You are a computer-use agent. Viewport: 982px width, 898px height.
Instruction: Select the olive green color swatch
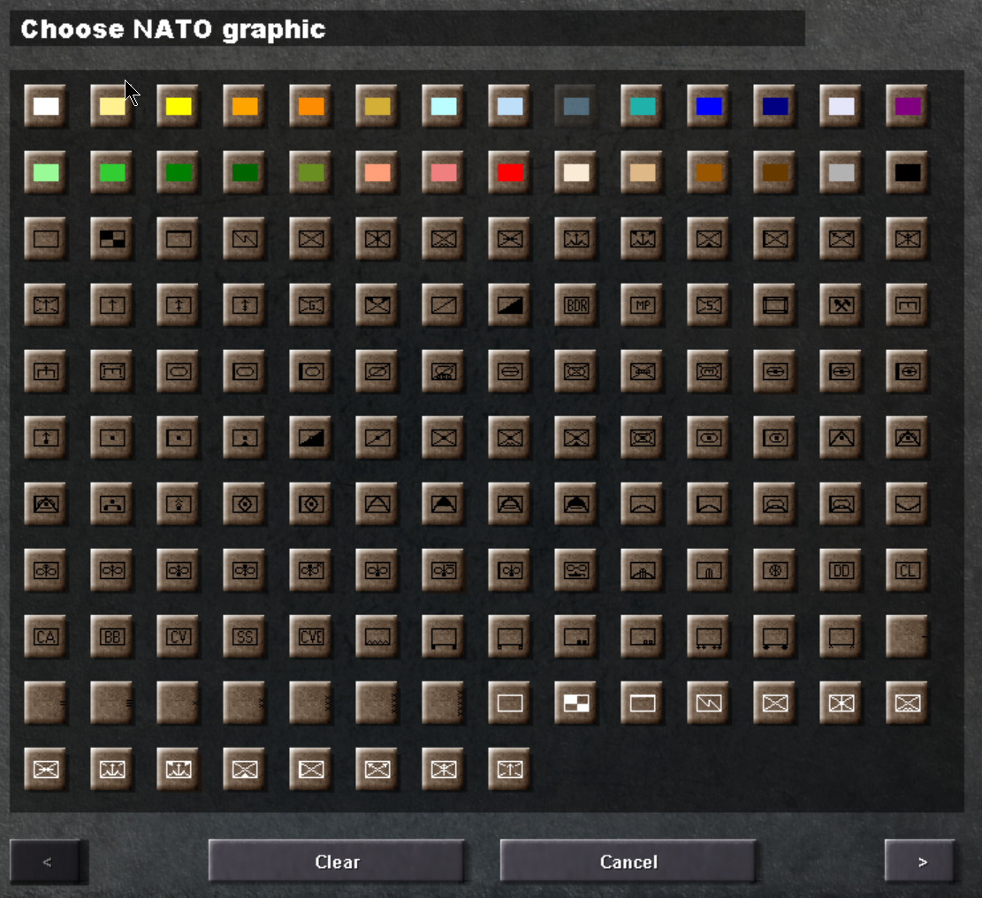coord(311,172)
